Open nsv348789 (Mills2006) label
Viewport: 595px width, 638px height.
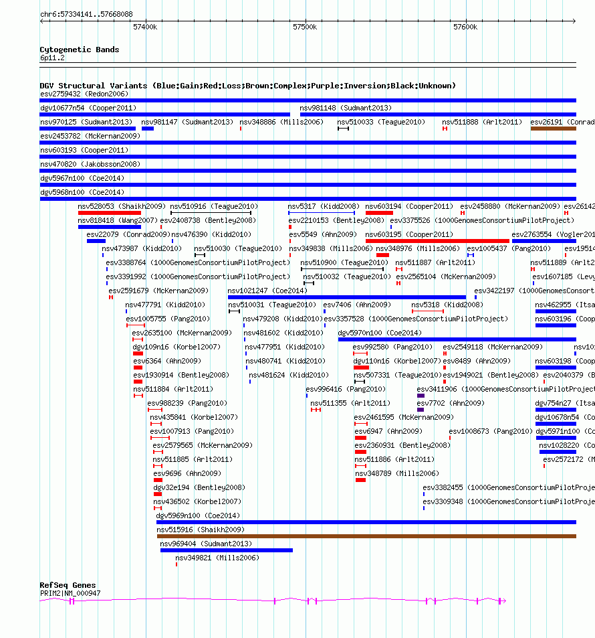tap(397, 473)
